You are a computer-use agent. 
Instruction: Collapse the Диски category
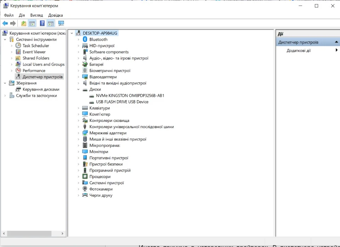pos(79,89)
